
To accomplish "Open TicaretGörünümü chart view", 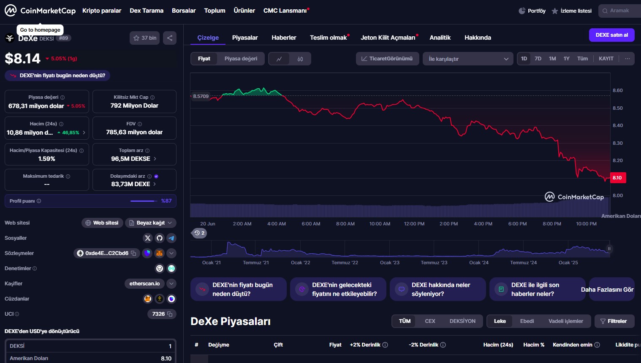I will (x=387, y=59).
